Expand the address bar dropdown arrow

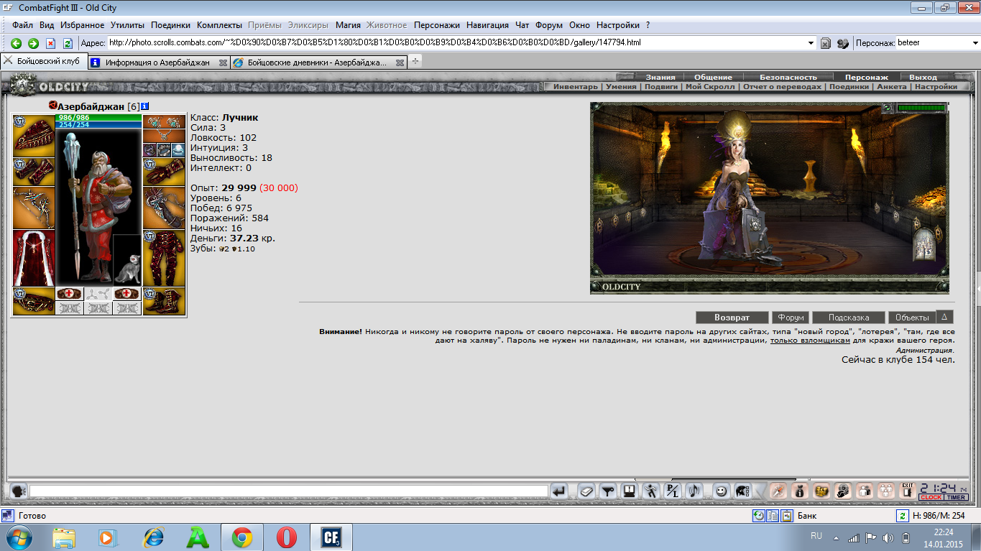click(811, 43)
